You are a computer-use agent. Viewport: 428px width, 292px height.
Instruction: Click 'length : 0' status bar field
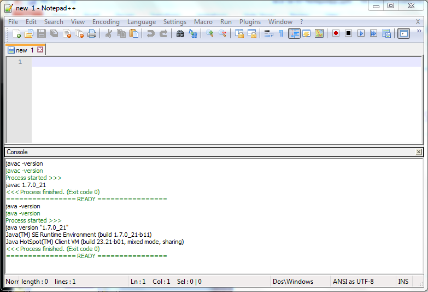pos(74,282)
